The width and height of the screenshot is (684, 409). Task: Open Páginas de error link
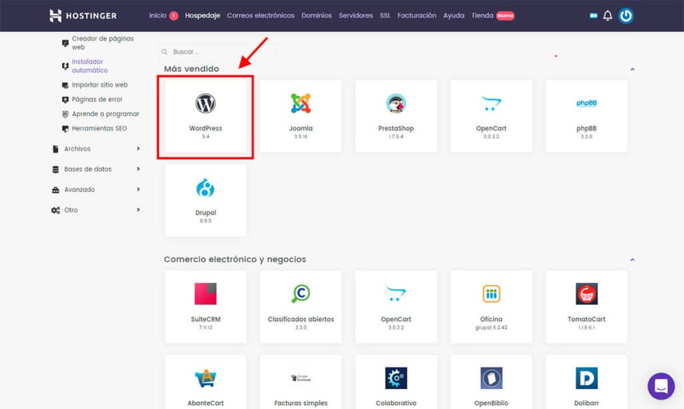(97, 99)
